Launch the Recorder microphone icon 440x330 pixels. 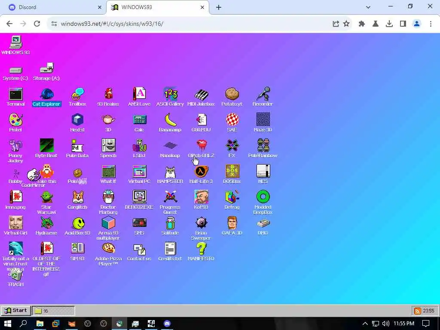click(263, 94)
